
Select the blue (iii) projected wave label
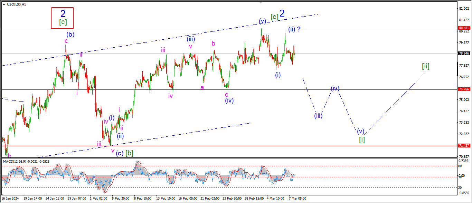click(318, 116)
